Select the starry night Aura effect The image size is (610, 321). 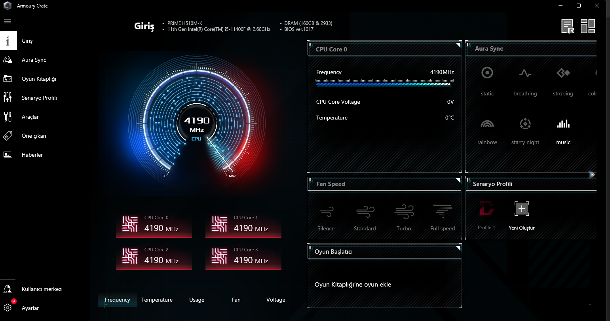525,131
